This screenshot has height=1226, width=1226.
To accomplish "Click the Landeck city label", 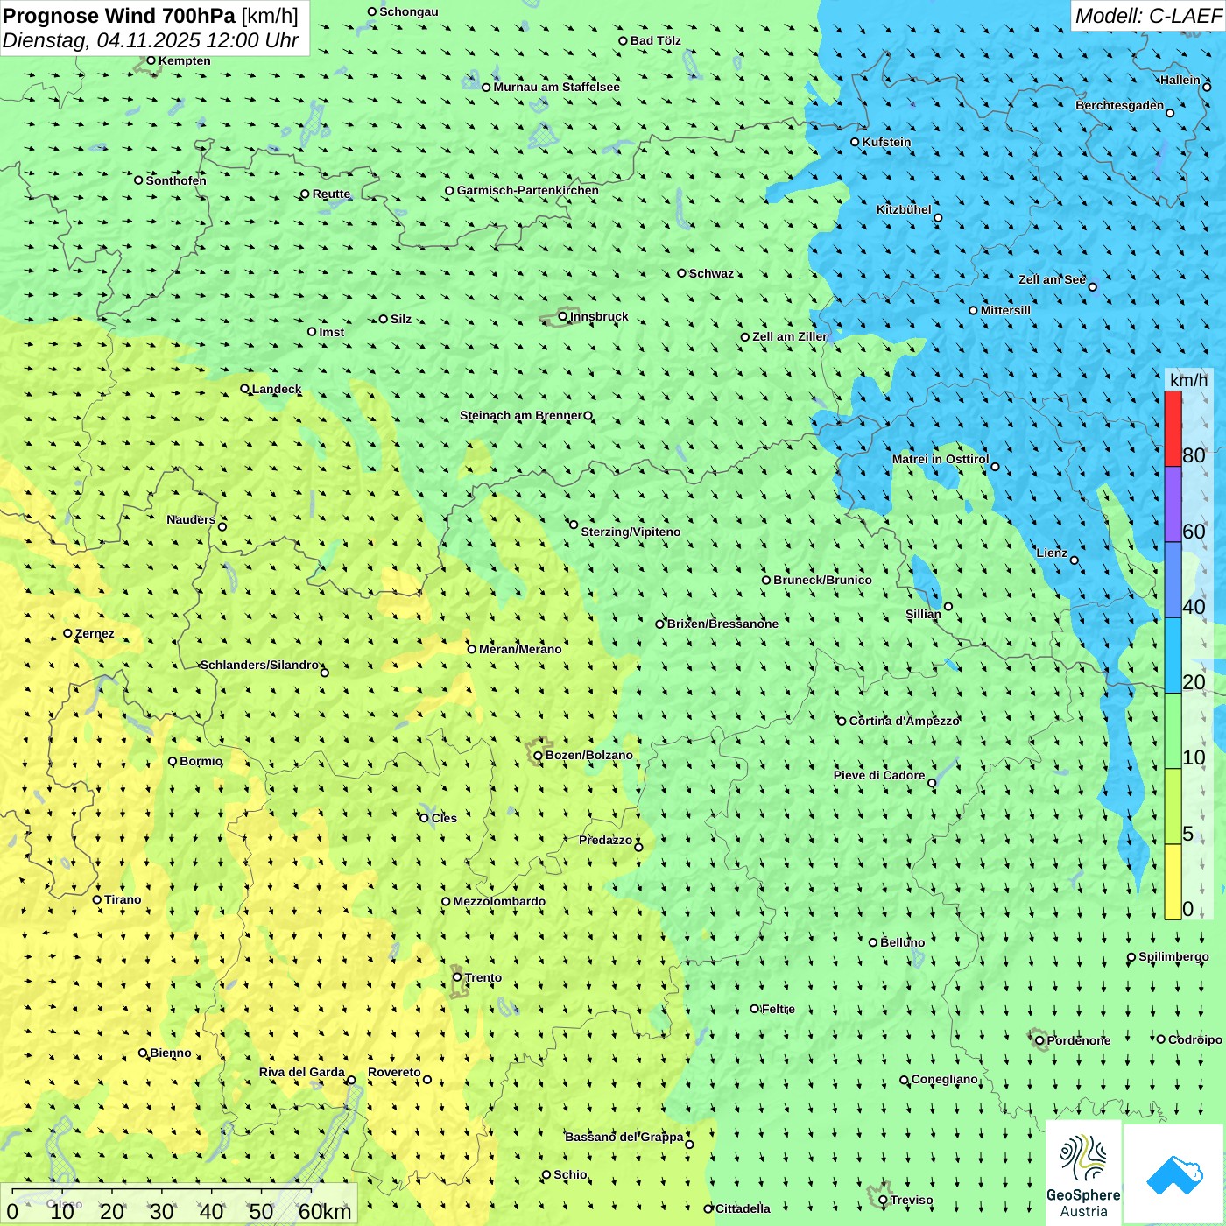I will click(x=277, y=389).
